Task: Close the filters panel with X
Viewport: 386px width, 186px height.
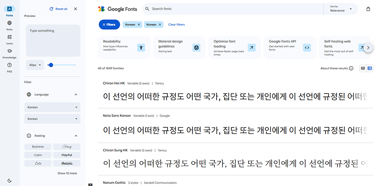Action: (x=75, y=9)
